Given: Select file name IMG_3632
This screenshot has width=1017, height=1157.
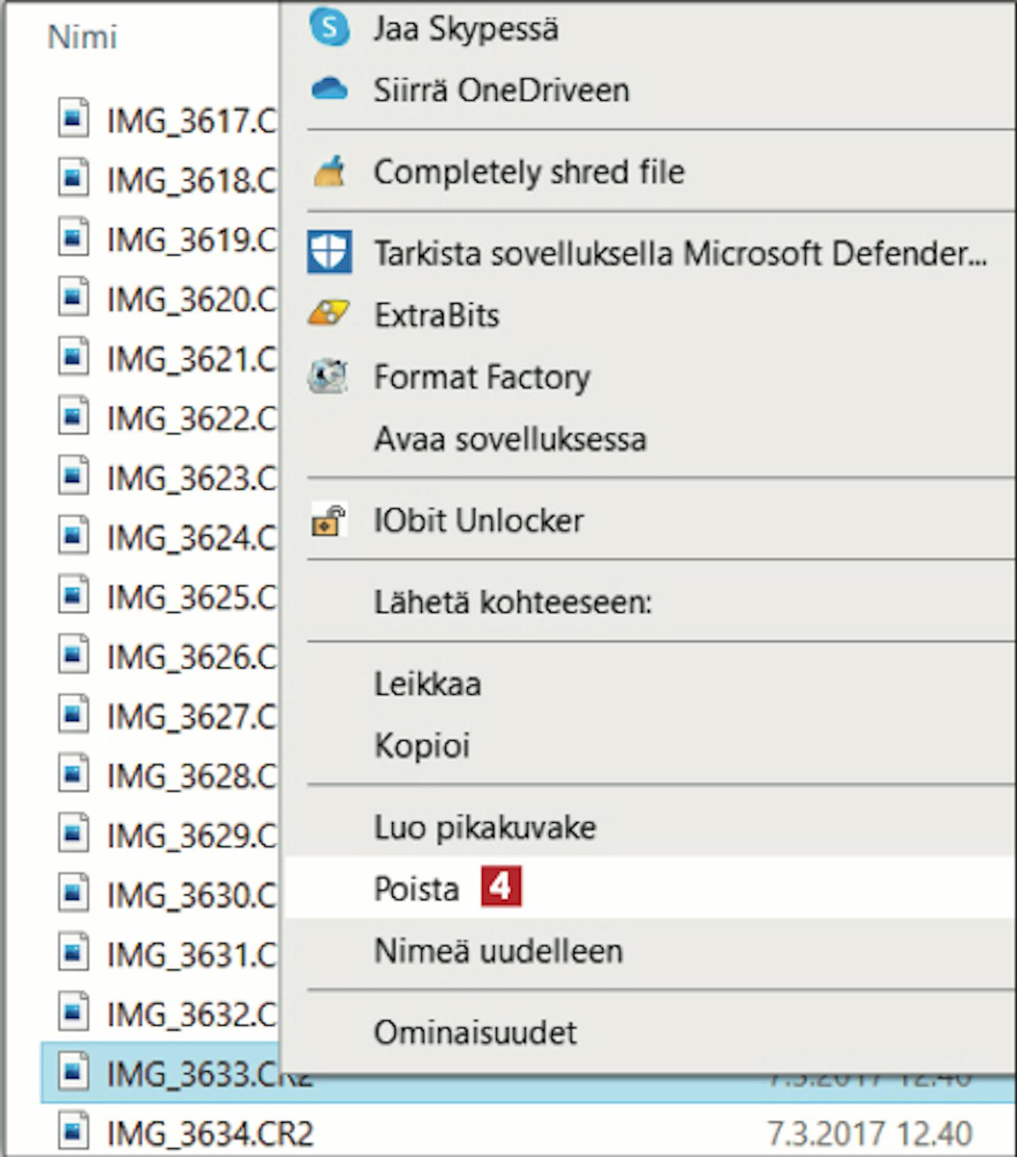Looking at the screenshot, I should 192,1015.
